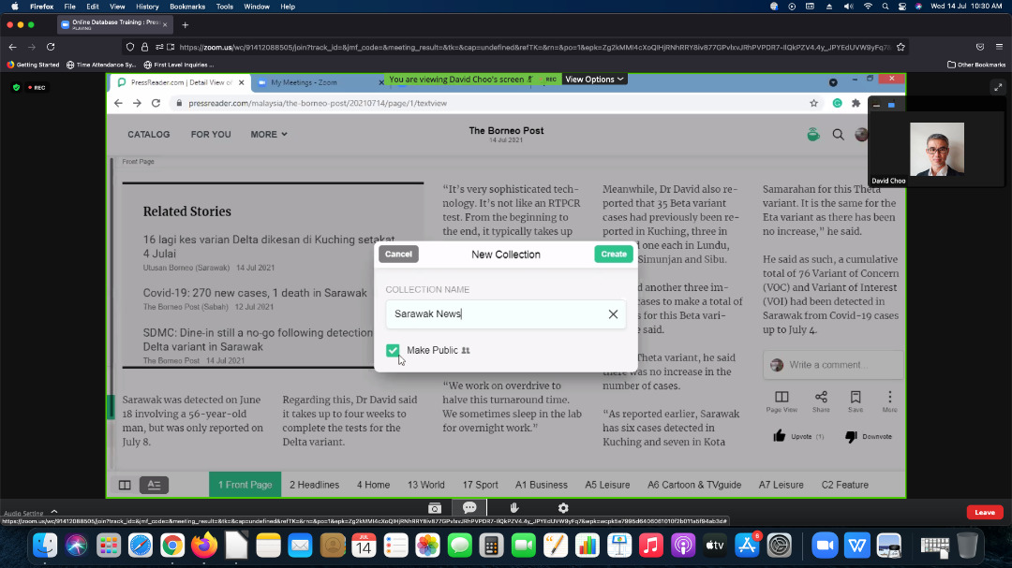Click the Save bookmark icon
Screen dimensions: 1012x568
click(856, 398)
